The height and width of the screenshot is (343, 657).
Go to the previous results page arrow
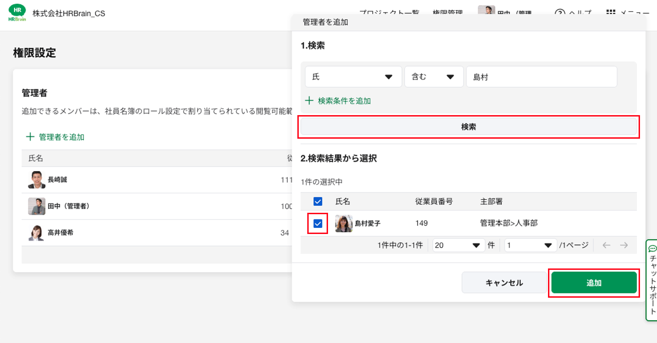click(606, 245)
